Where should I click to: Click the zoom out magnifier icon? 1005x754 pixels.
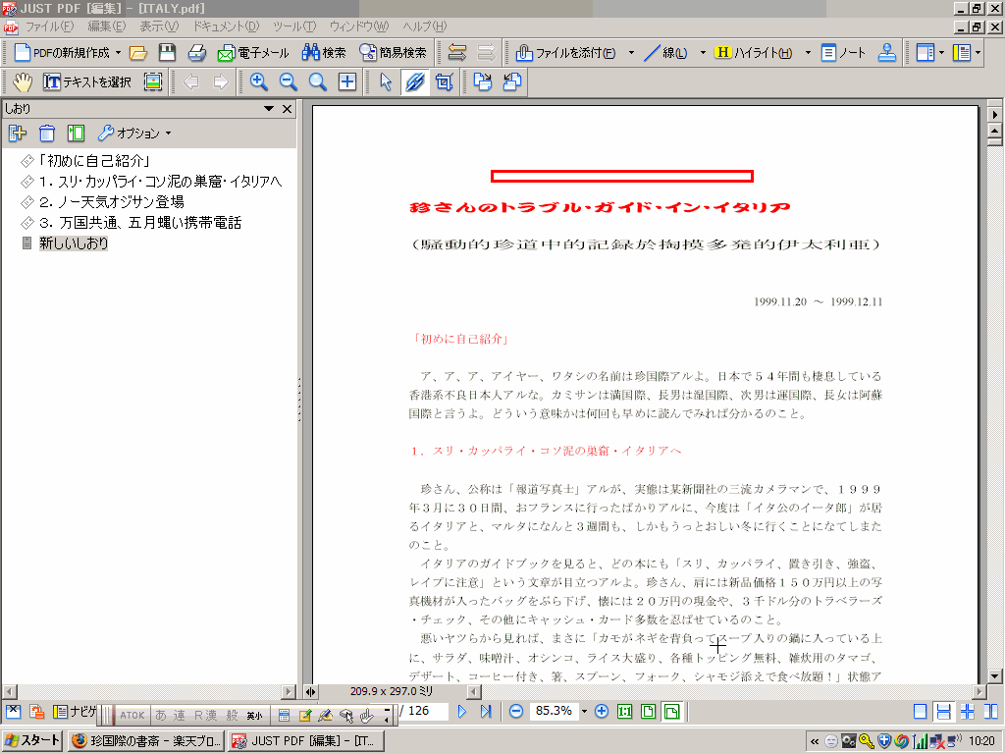[288, 82]
